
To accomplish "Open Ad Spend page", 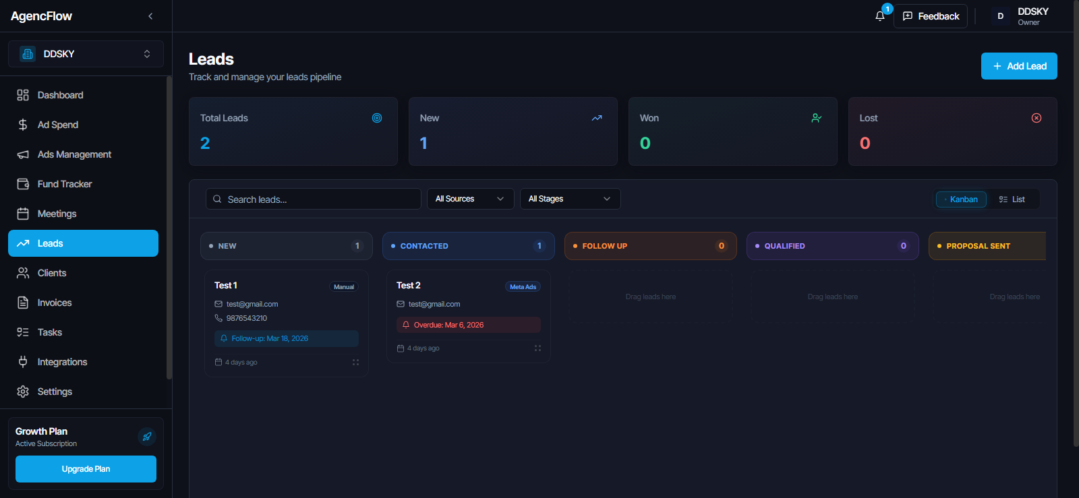I will click(83, 125).
